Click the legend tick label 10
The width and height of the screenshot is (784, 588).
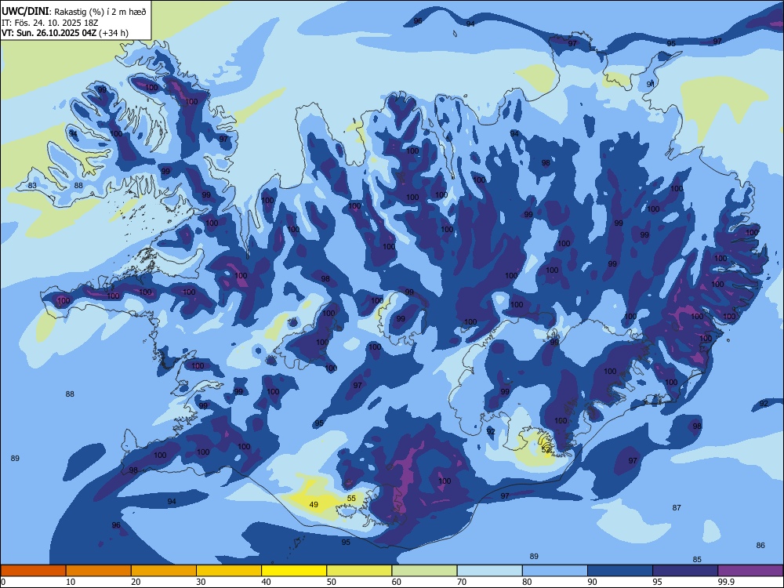[x=71, y=582]
